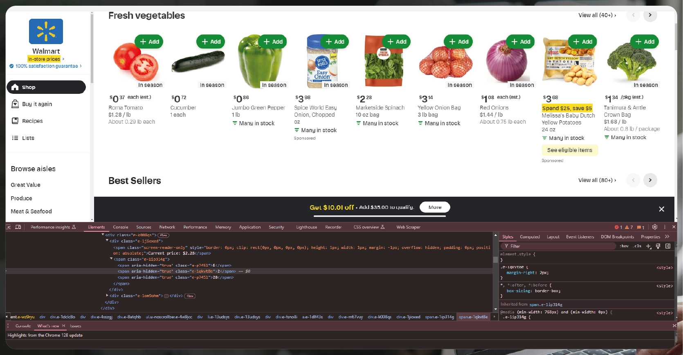Open Roma Tomato product image
The image size is (683, 355).
pyautogui.click(x=136, y=61)
